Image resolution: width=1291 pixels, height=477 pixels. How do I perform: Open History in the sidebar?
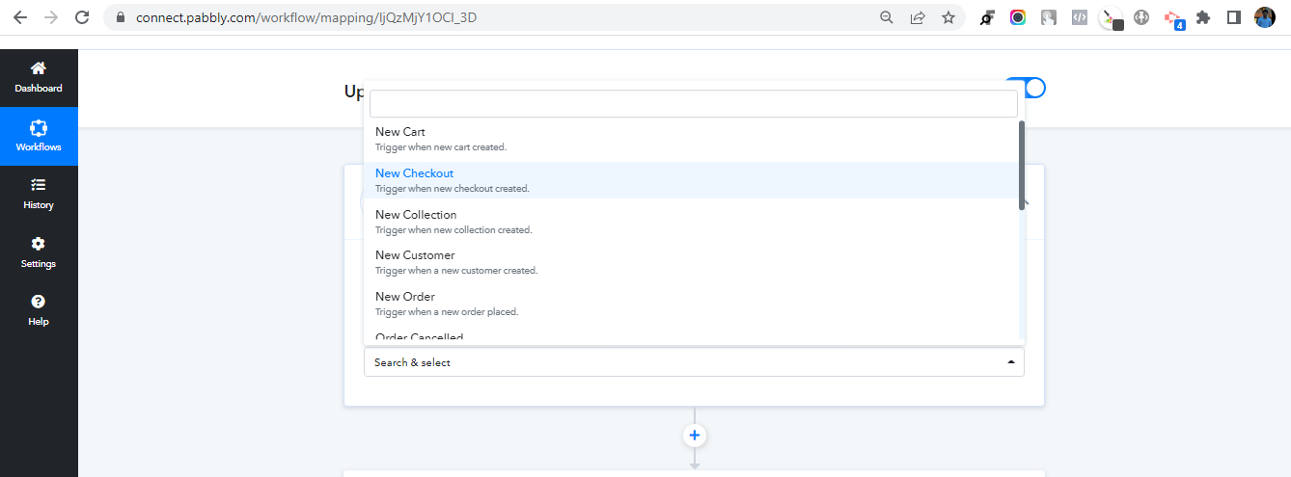(39, 194)
